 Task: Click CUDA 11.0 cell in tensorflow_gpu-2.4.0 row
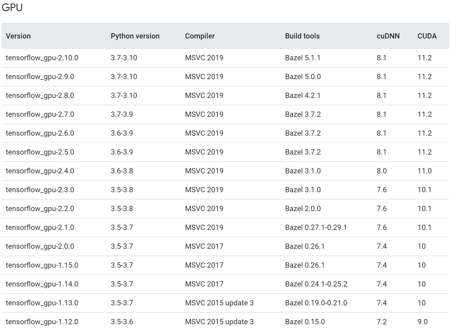[424, 171]
